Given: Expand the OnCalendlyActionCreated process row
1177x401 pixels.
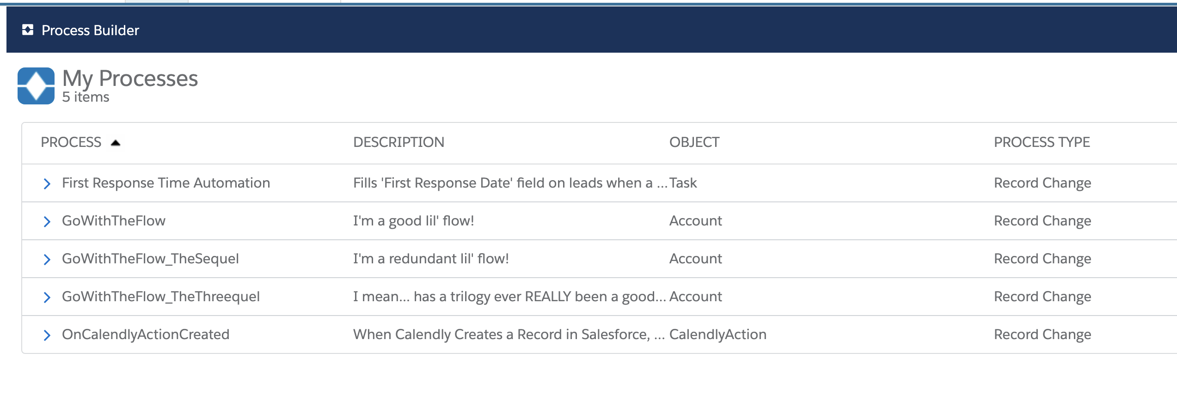Looking at the screenshot, I should click(47, 335).
